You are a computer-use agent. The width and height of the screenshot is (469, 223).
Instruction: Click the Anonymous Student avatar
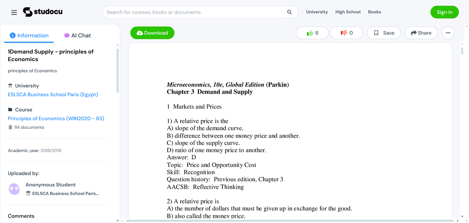click(x=14, y=189)
